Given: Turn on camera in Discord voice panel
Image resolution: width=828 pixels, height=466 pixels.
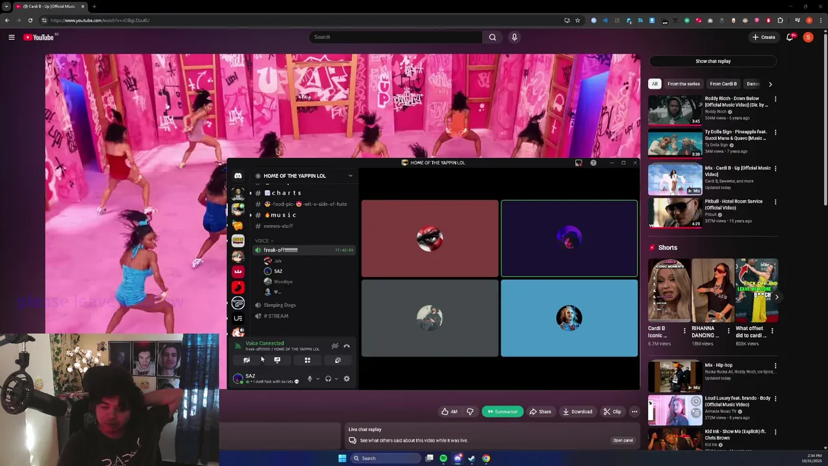Looking at the screenshot, I should coord(246,361).
